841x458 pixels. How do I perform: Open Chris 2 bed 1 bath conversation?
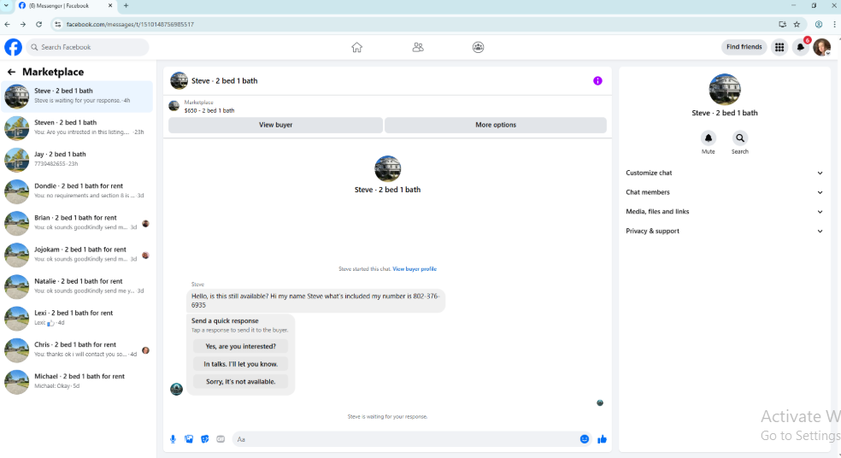pyautogui.click(x=77, y=349)
